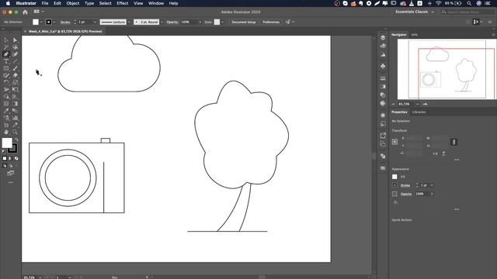This screenshot has width=497, height=279.
Task: Open the stroke weight dropdown in control bar
Action: point(95,22)
